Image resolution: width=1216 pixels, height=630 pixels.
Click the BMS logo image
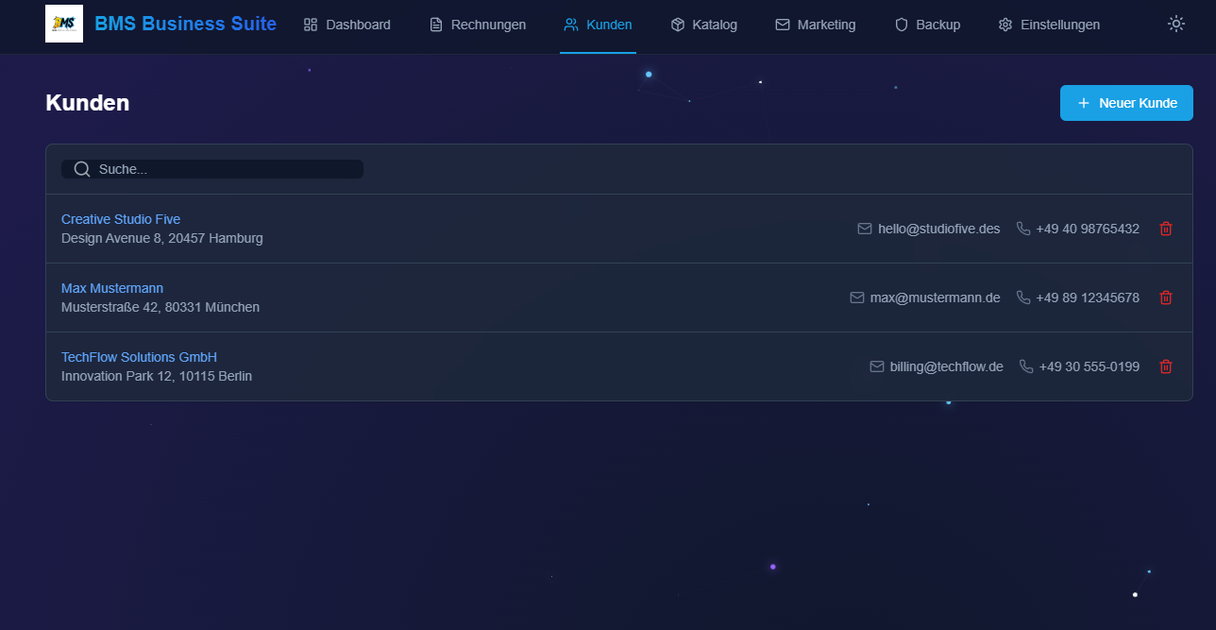[64, 25]
